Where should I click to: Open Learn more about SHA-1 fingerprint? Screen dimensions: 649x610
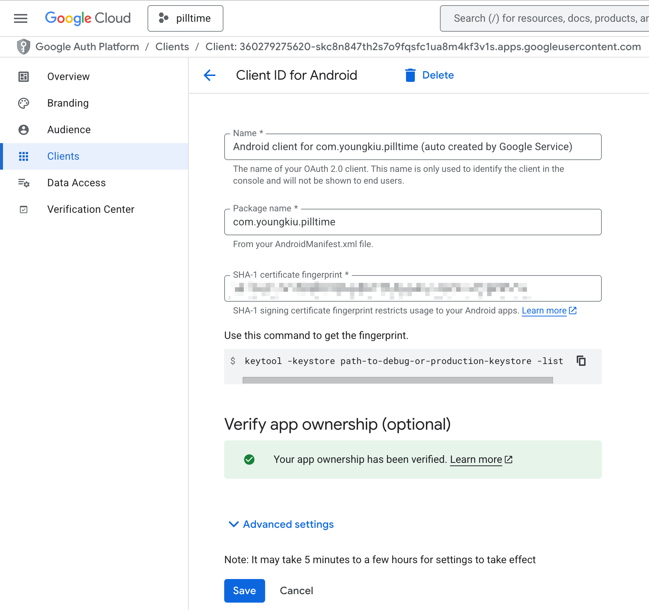(x=549, y=311)
